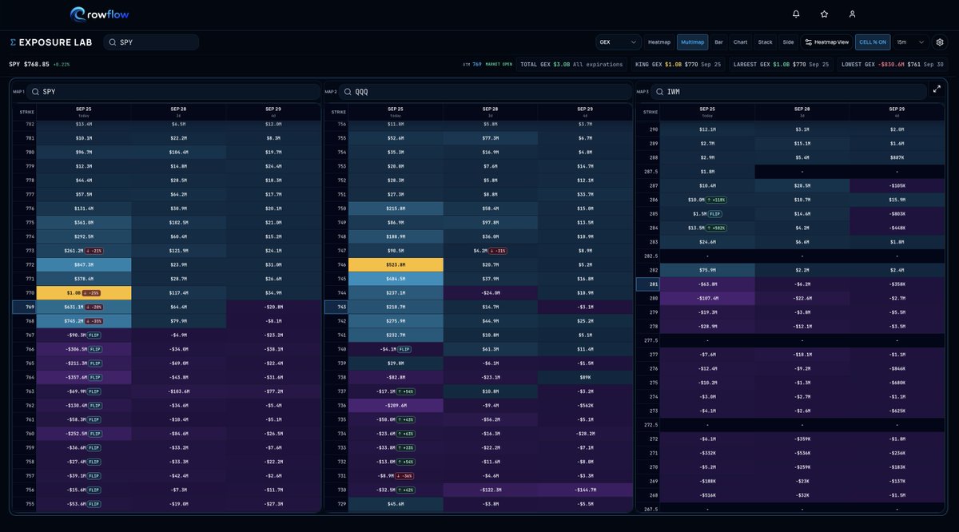959x532 pixels.
Task: Click the $215.8M cell in QQQ map
Action: (x=395, y=208)
